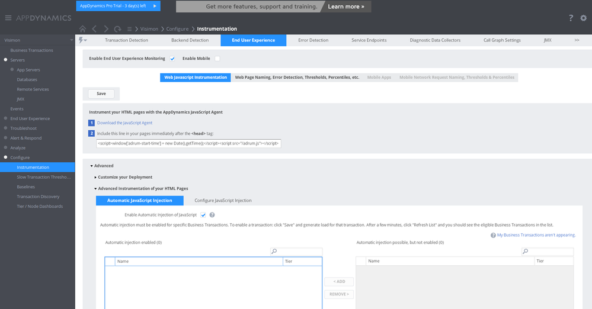Click the play arrow on Pro Trial banner

pyautogui.click(x=155, y=6)
